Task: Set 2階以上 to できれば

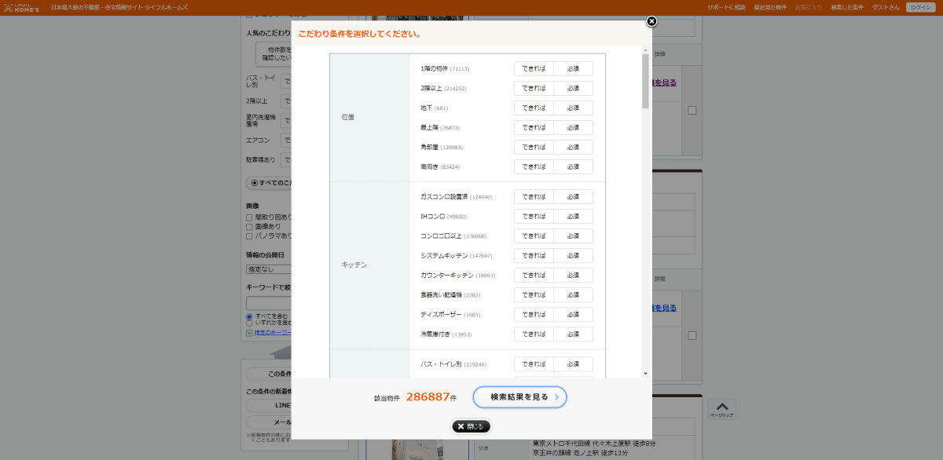Action: tap(534, 89)
